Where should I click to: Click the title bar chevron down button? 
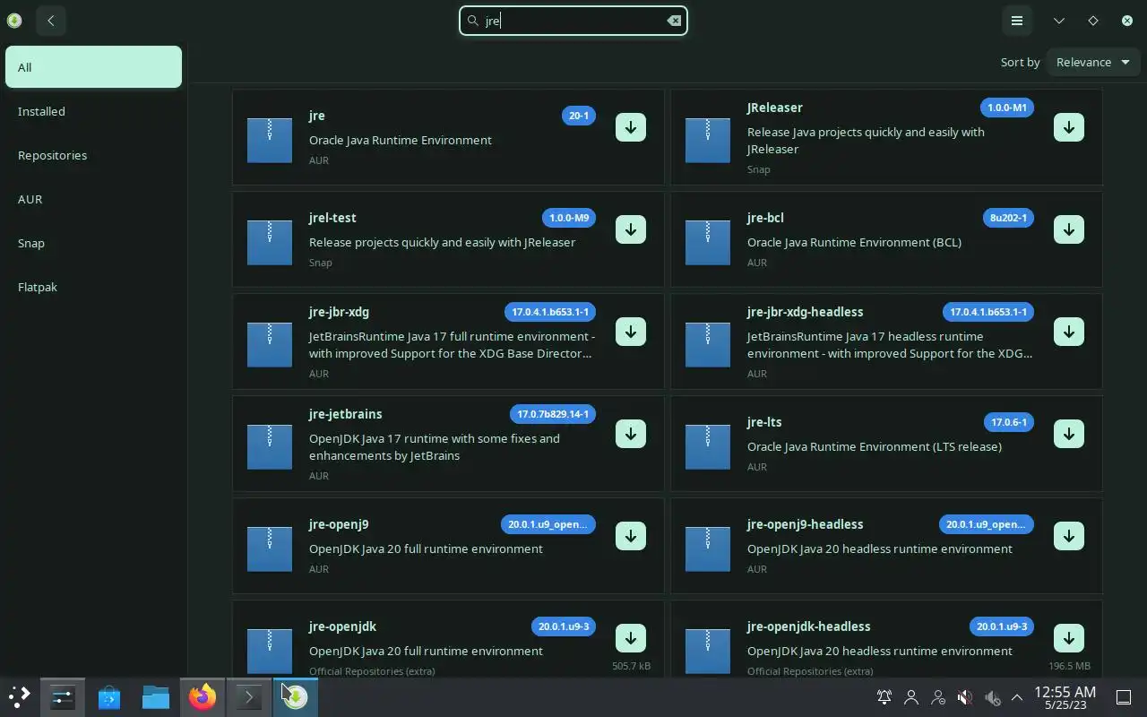1059,21
